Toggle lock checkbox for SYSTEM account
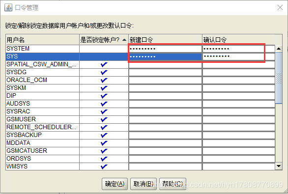This screenshot has width=288, height=194. 104,49
